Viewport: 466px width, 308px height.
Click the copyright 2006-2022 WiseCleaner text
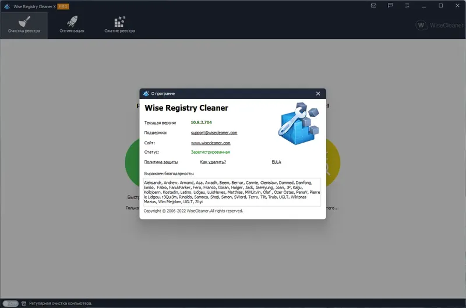193,211
